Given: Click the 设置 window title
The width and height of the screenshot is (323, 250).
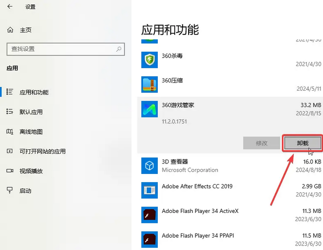Looking at the screenshot, I should 30,7.
